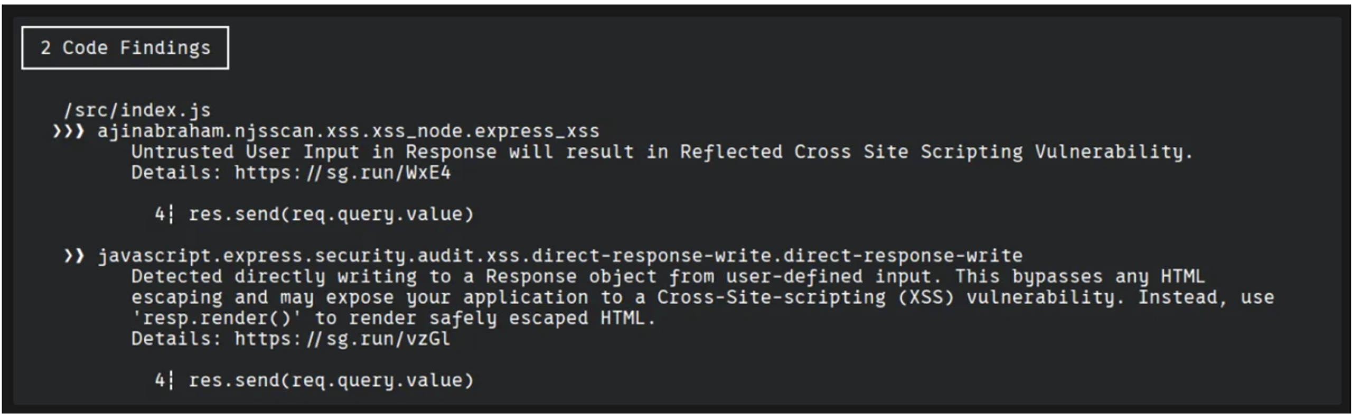Select the direct-response-write rule ID line
The image size is (1352, 414).
tap(560, 256)
